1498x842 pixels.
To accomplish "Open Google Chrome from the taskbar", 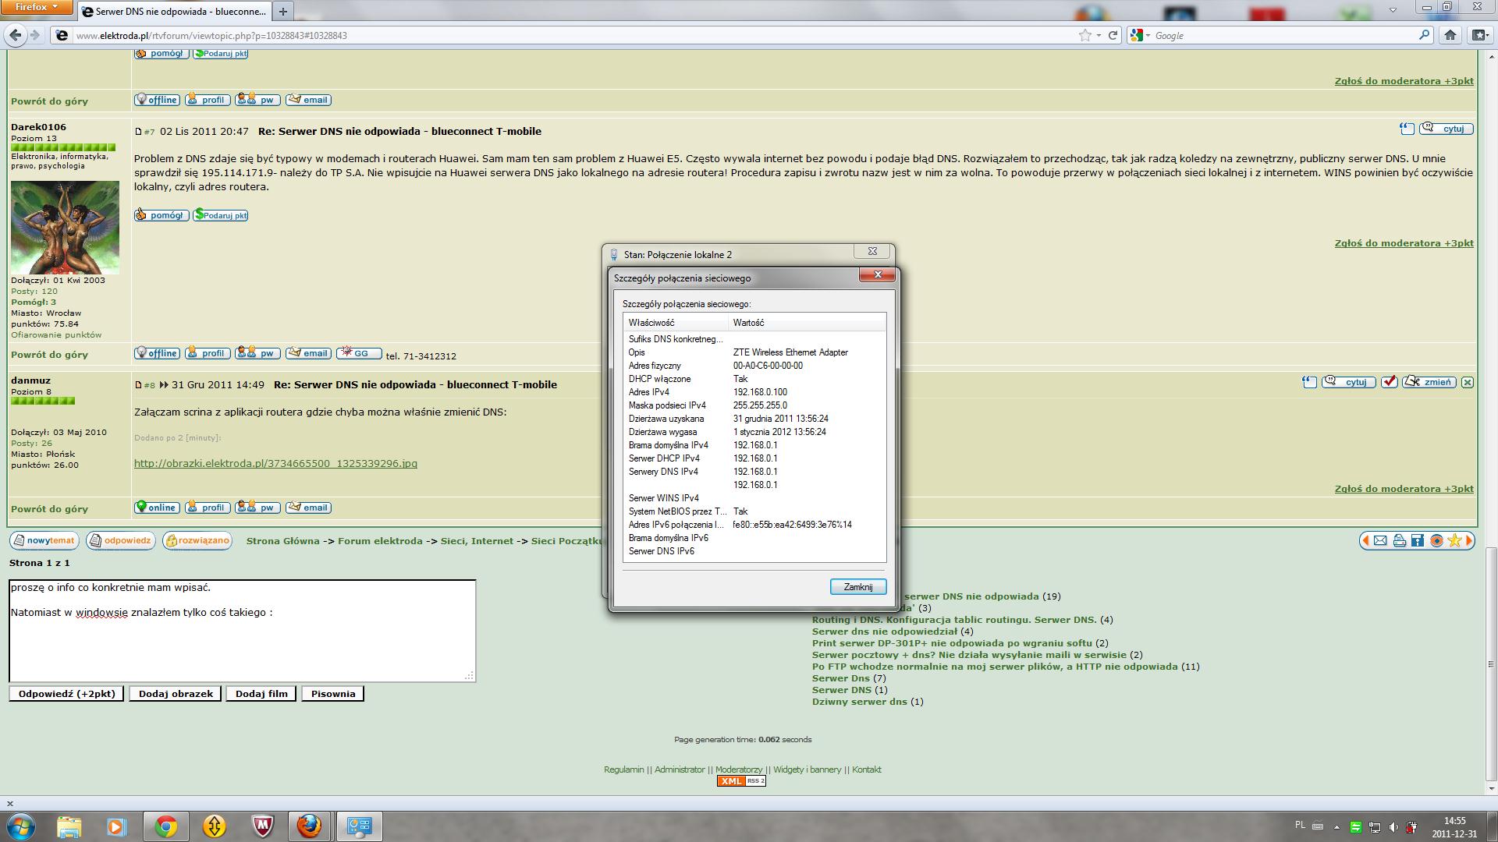I will tap(165, 826).
